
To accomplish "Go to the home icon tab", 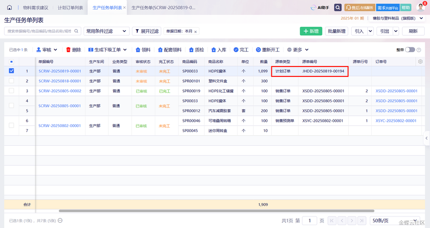I will 10,7.
